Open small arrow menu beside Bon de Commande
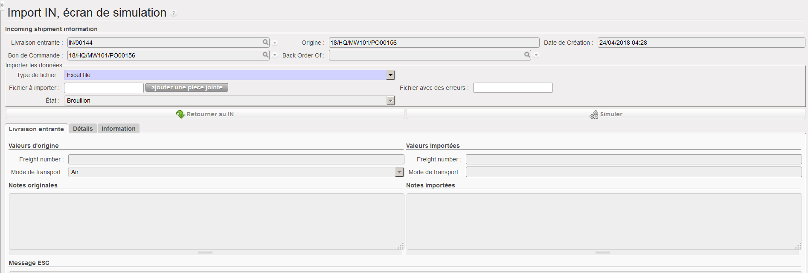Viewport: 808px width, 273px height. coord(275,55)
